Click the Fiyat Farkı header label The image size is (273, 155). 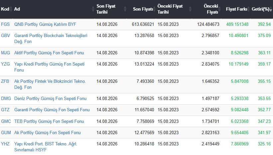[x=236, y=9]
